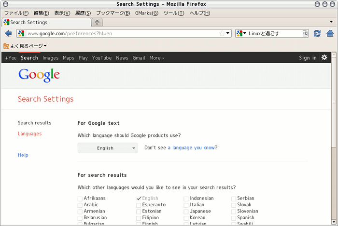The height and width of the screenshot is (226, 338).
Task: Open a new tab with plus button
Action: tap(97, 22)
